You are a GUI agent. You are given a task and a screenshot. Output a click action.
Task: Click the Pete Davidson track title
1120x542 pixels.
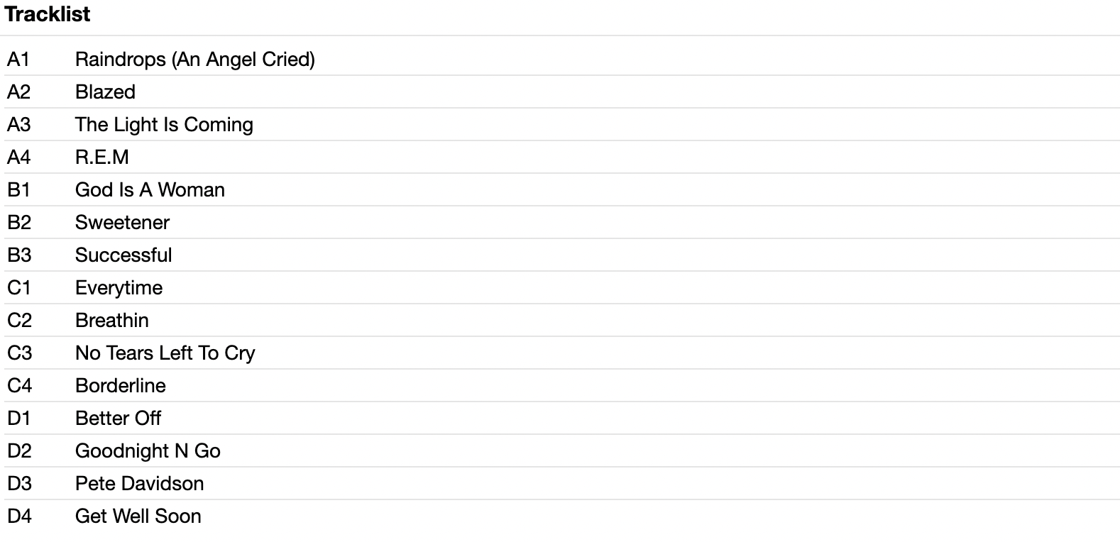click(139, 483)
